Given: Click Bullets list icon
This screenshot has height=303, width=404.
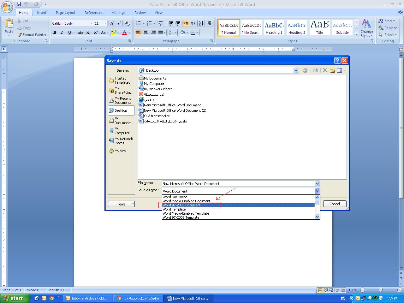Looking at the screenshot, I should [138, 23].
